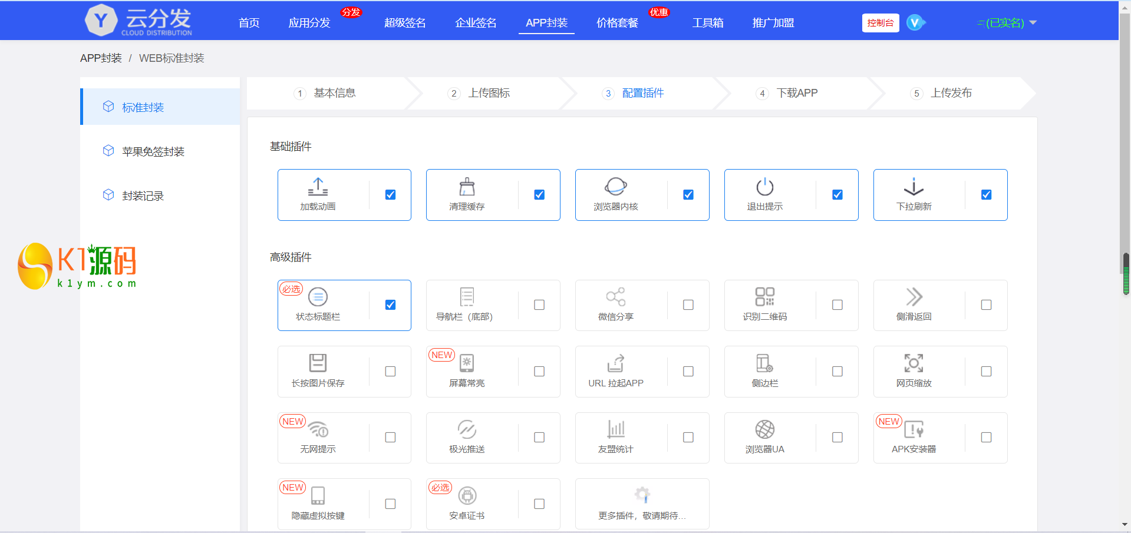Image resolution: width=1131 pixels, height=533 pixels.
Task: Expand the 应用分发 navigation menu
Action: click(x=309, y=23)
